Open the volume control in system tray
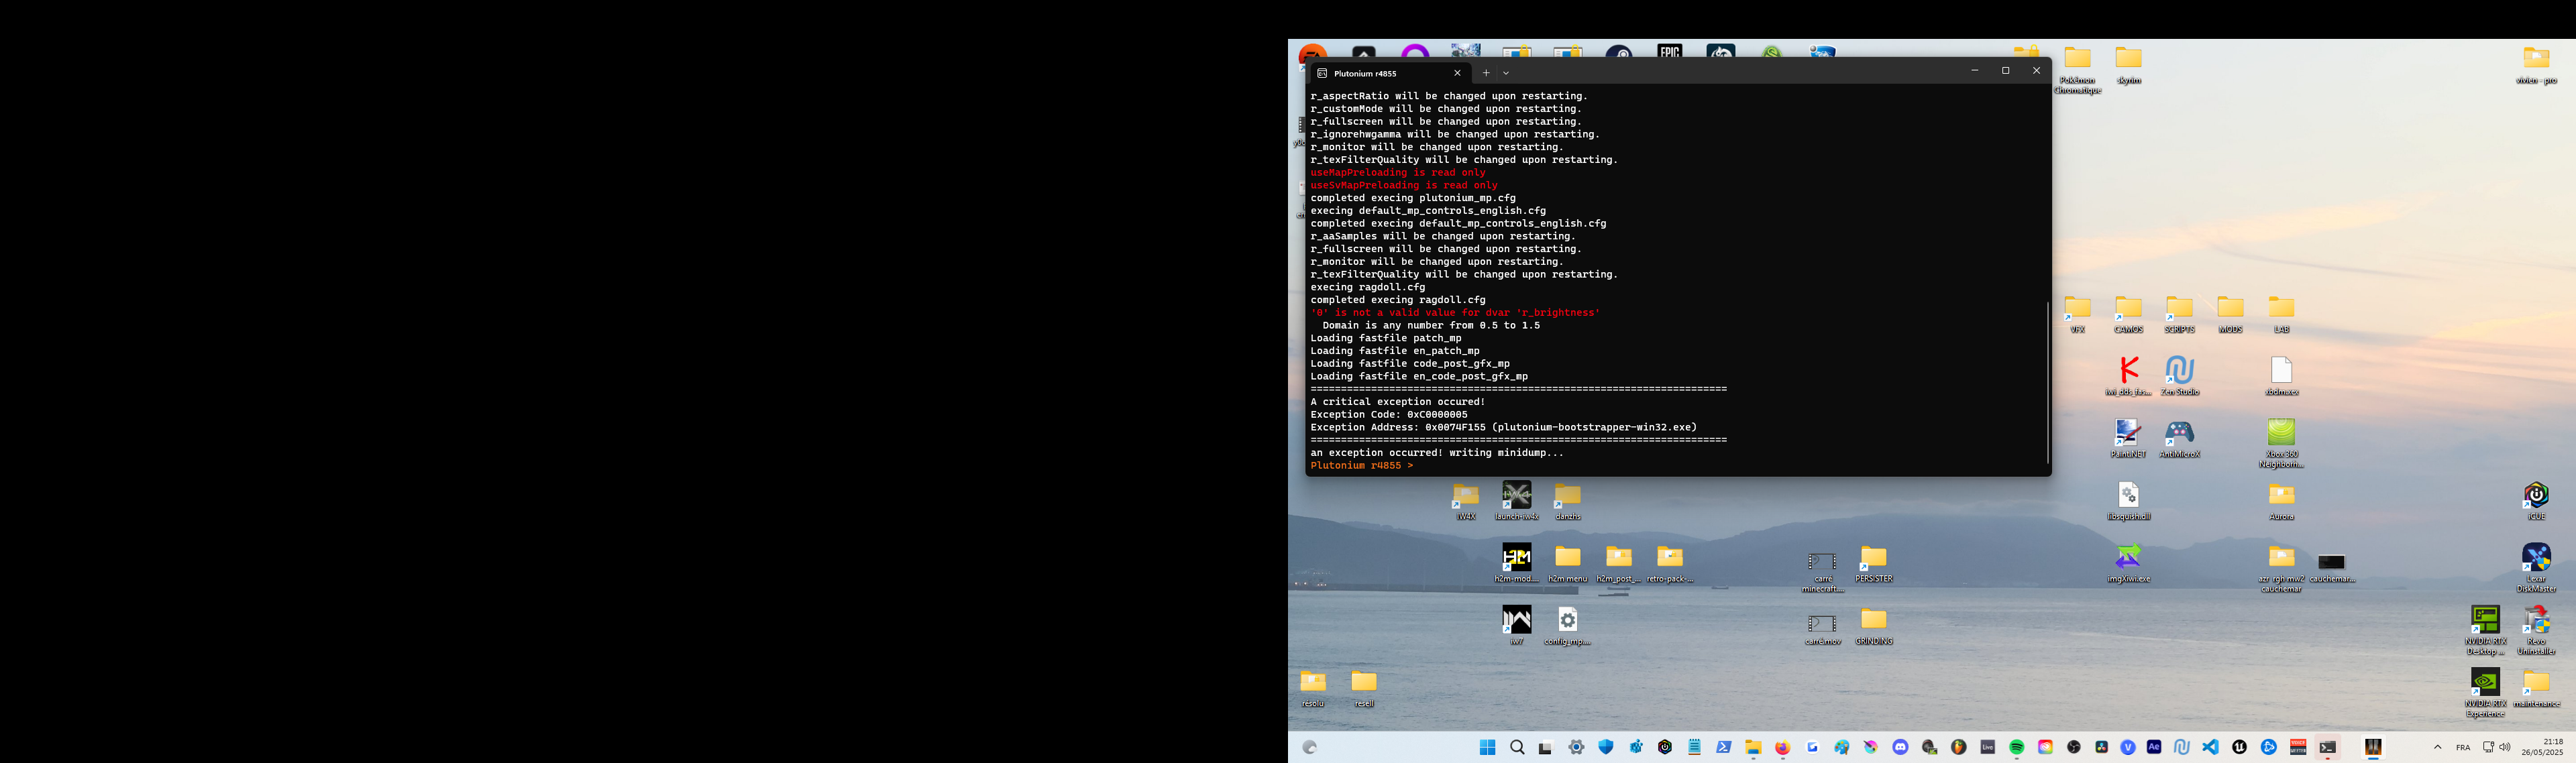The width and height of the screenshot is (2576, 763). [2505, 747]
